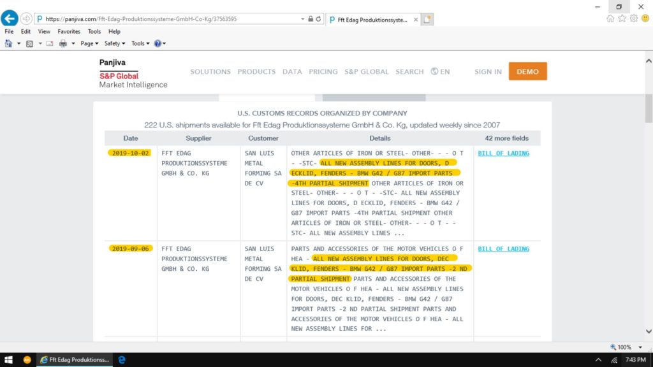Open browser settings gear icon
653x367 pixels.
coord(633,18)
